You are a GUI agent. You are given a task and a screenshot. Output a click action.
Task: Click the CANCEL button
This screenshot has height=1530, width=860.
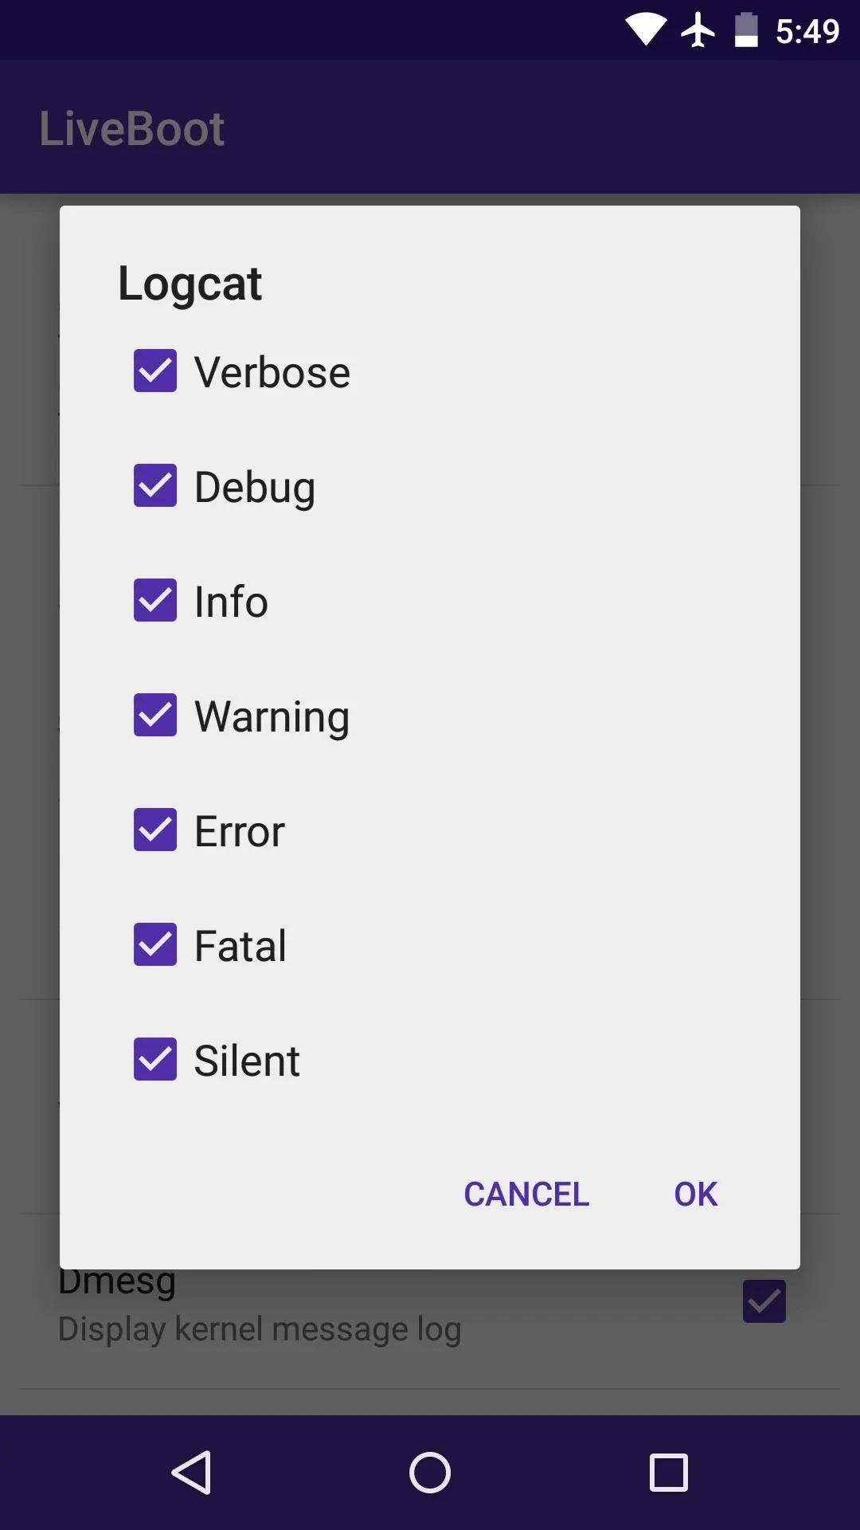(x=526, y=1194)
